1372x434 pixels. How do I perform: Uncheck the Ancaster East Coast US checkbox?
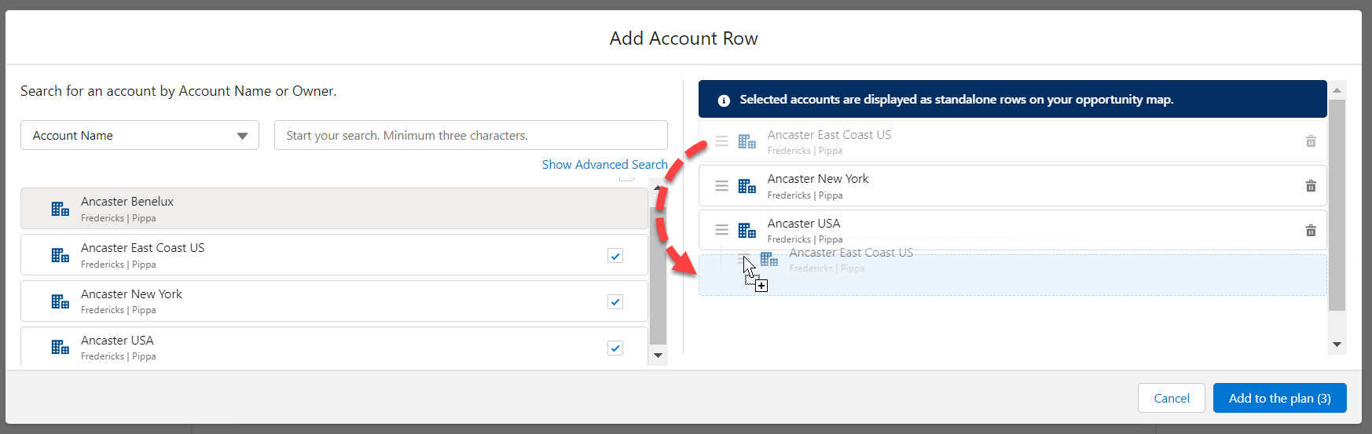[x=615, y=256]
